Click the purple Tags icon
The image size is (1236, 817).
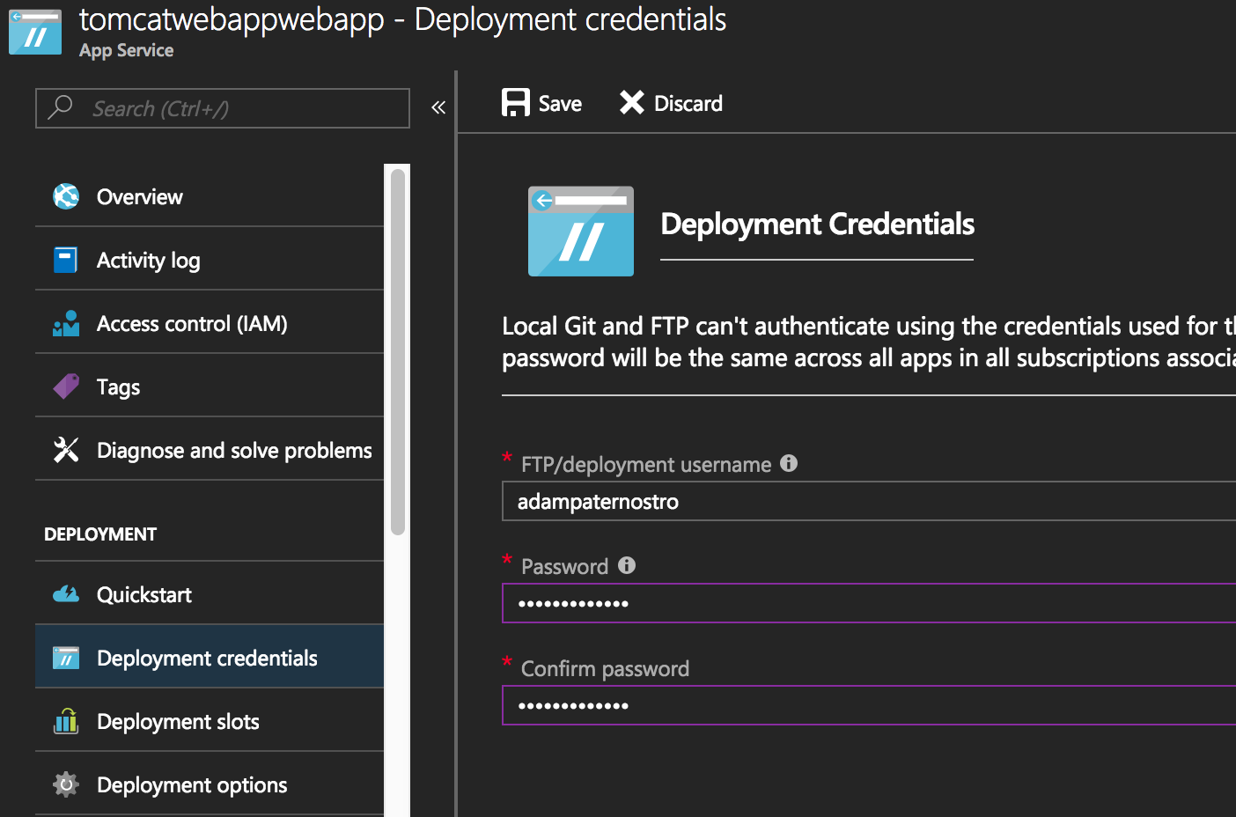66,386
